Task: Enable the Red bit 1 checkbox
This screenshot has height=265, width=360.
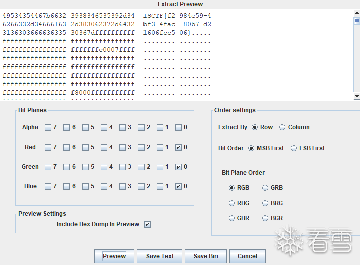Action: 160,147
